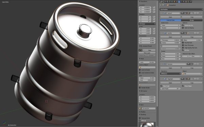The image size is (204, 127).
Task: Toggle Subdivide UVs checkbox
Action: [x=183, y=25]
